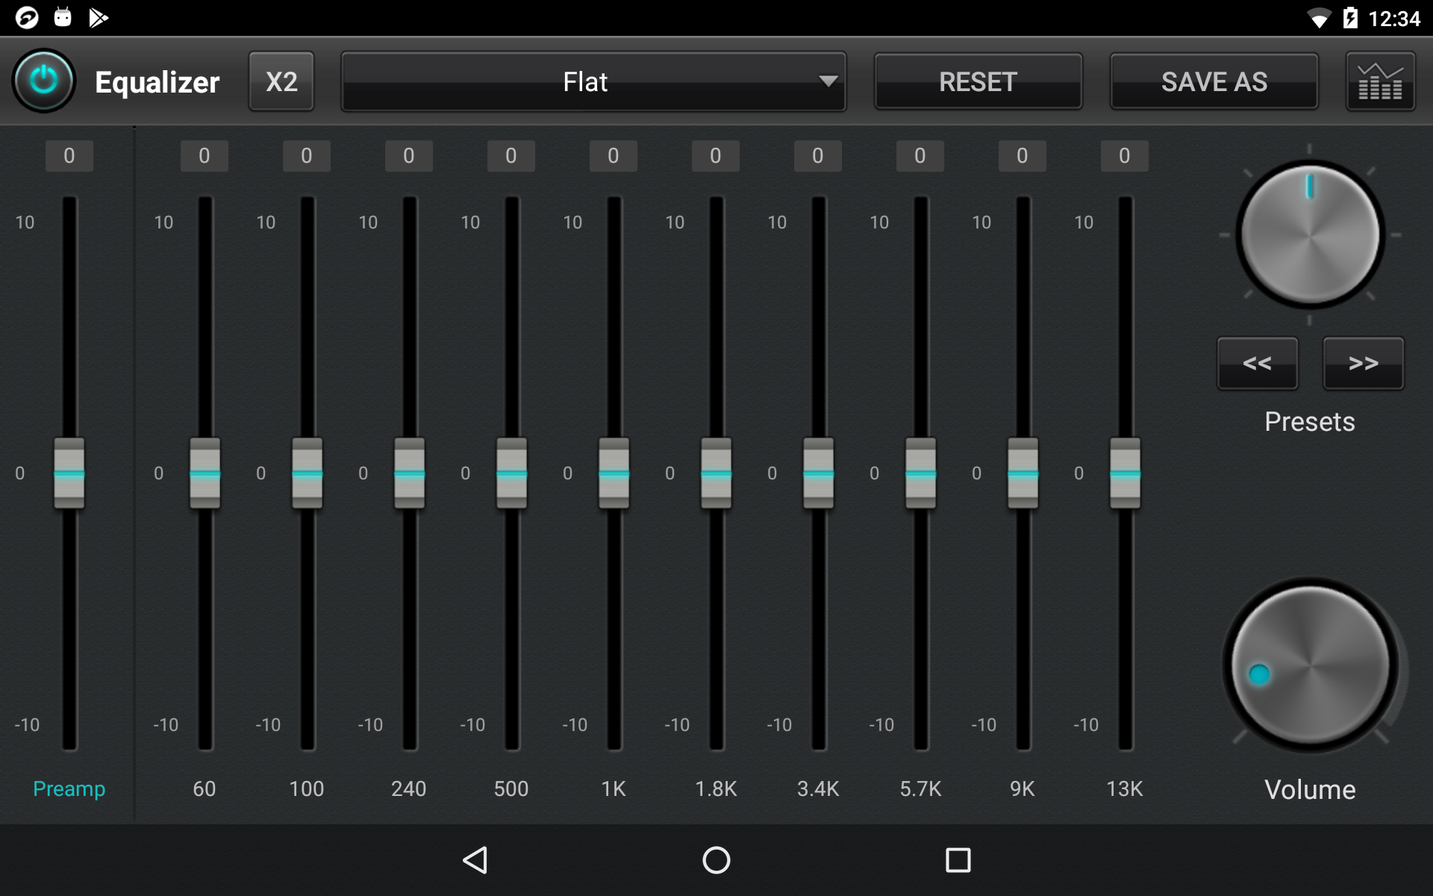The image size is (1433, 896).
Task: Click the Android robot notification icon
Action: tap(63, 17)
